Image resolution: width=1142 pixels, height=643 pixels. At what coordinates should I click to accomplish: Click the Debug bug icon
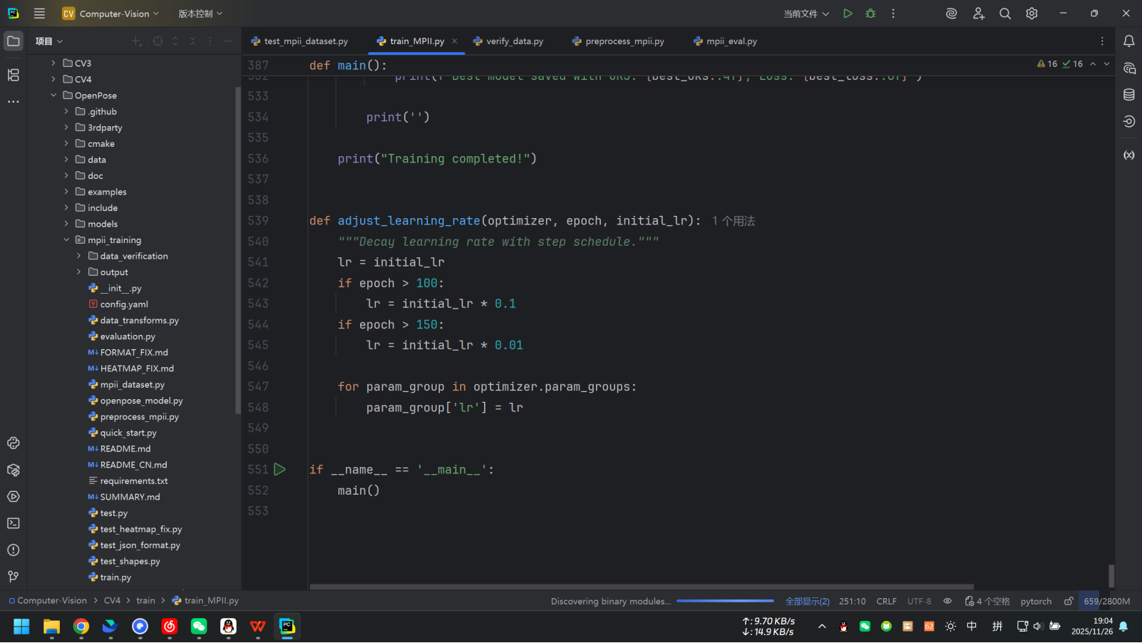(x=870, y=14)
